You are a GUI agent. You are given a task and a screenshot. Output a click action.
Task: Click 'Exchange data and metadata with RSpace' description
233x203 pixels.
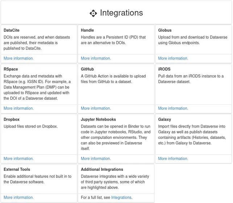[37, 87]
